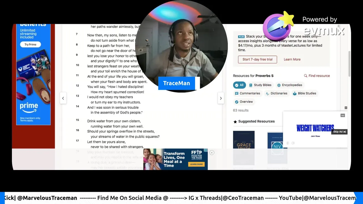The width and height of the screenshot is (363, 204).
Task: Pause the Weight Watchers ad video
Action: (288, 143)
